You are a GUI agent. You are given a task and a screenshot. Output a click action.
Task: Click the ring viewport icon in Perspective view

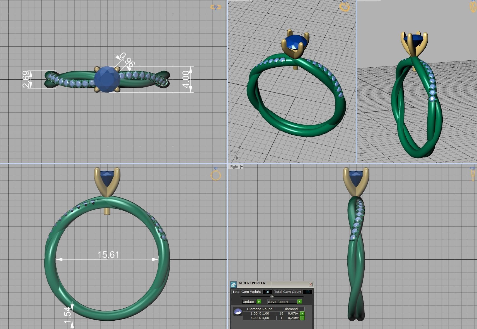345,6
